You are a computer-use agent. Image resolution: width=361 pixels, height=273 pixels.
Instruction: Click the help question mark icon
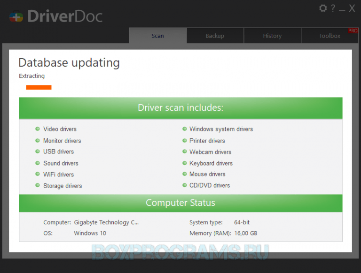[333, 8]
